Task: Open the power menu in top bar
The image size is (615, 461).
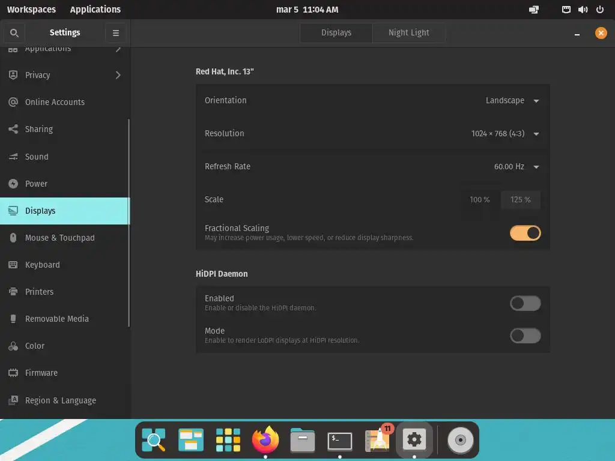Action: [600, 10]
